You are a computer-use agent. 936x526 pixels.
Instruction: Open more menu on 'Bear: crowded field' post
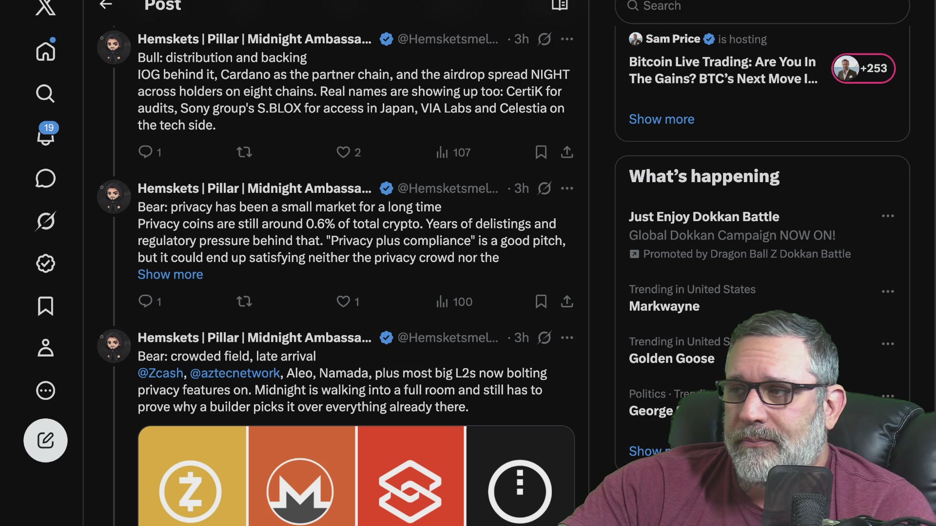(567, 338)
